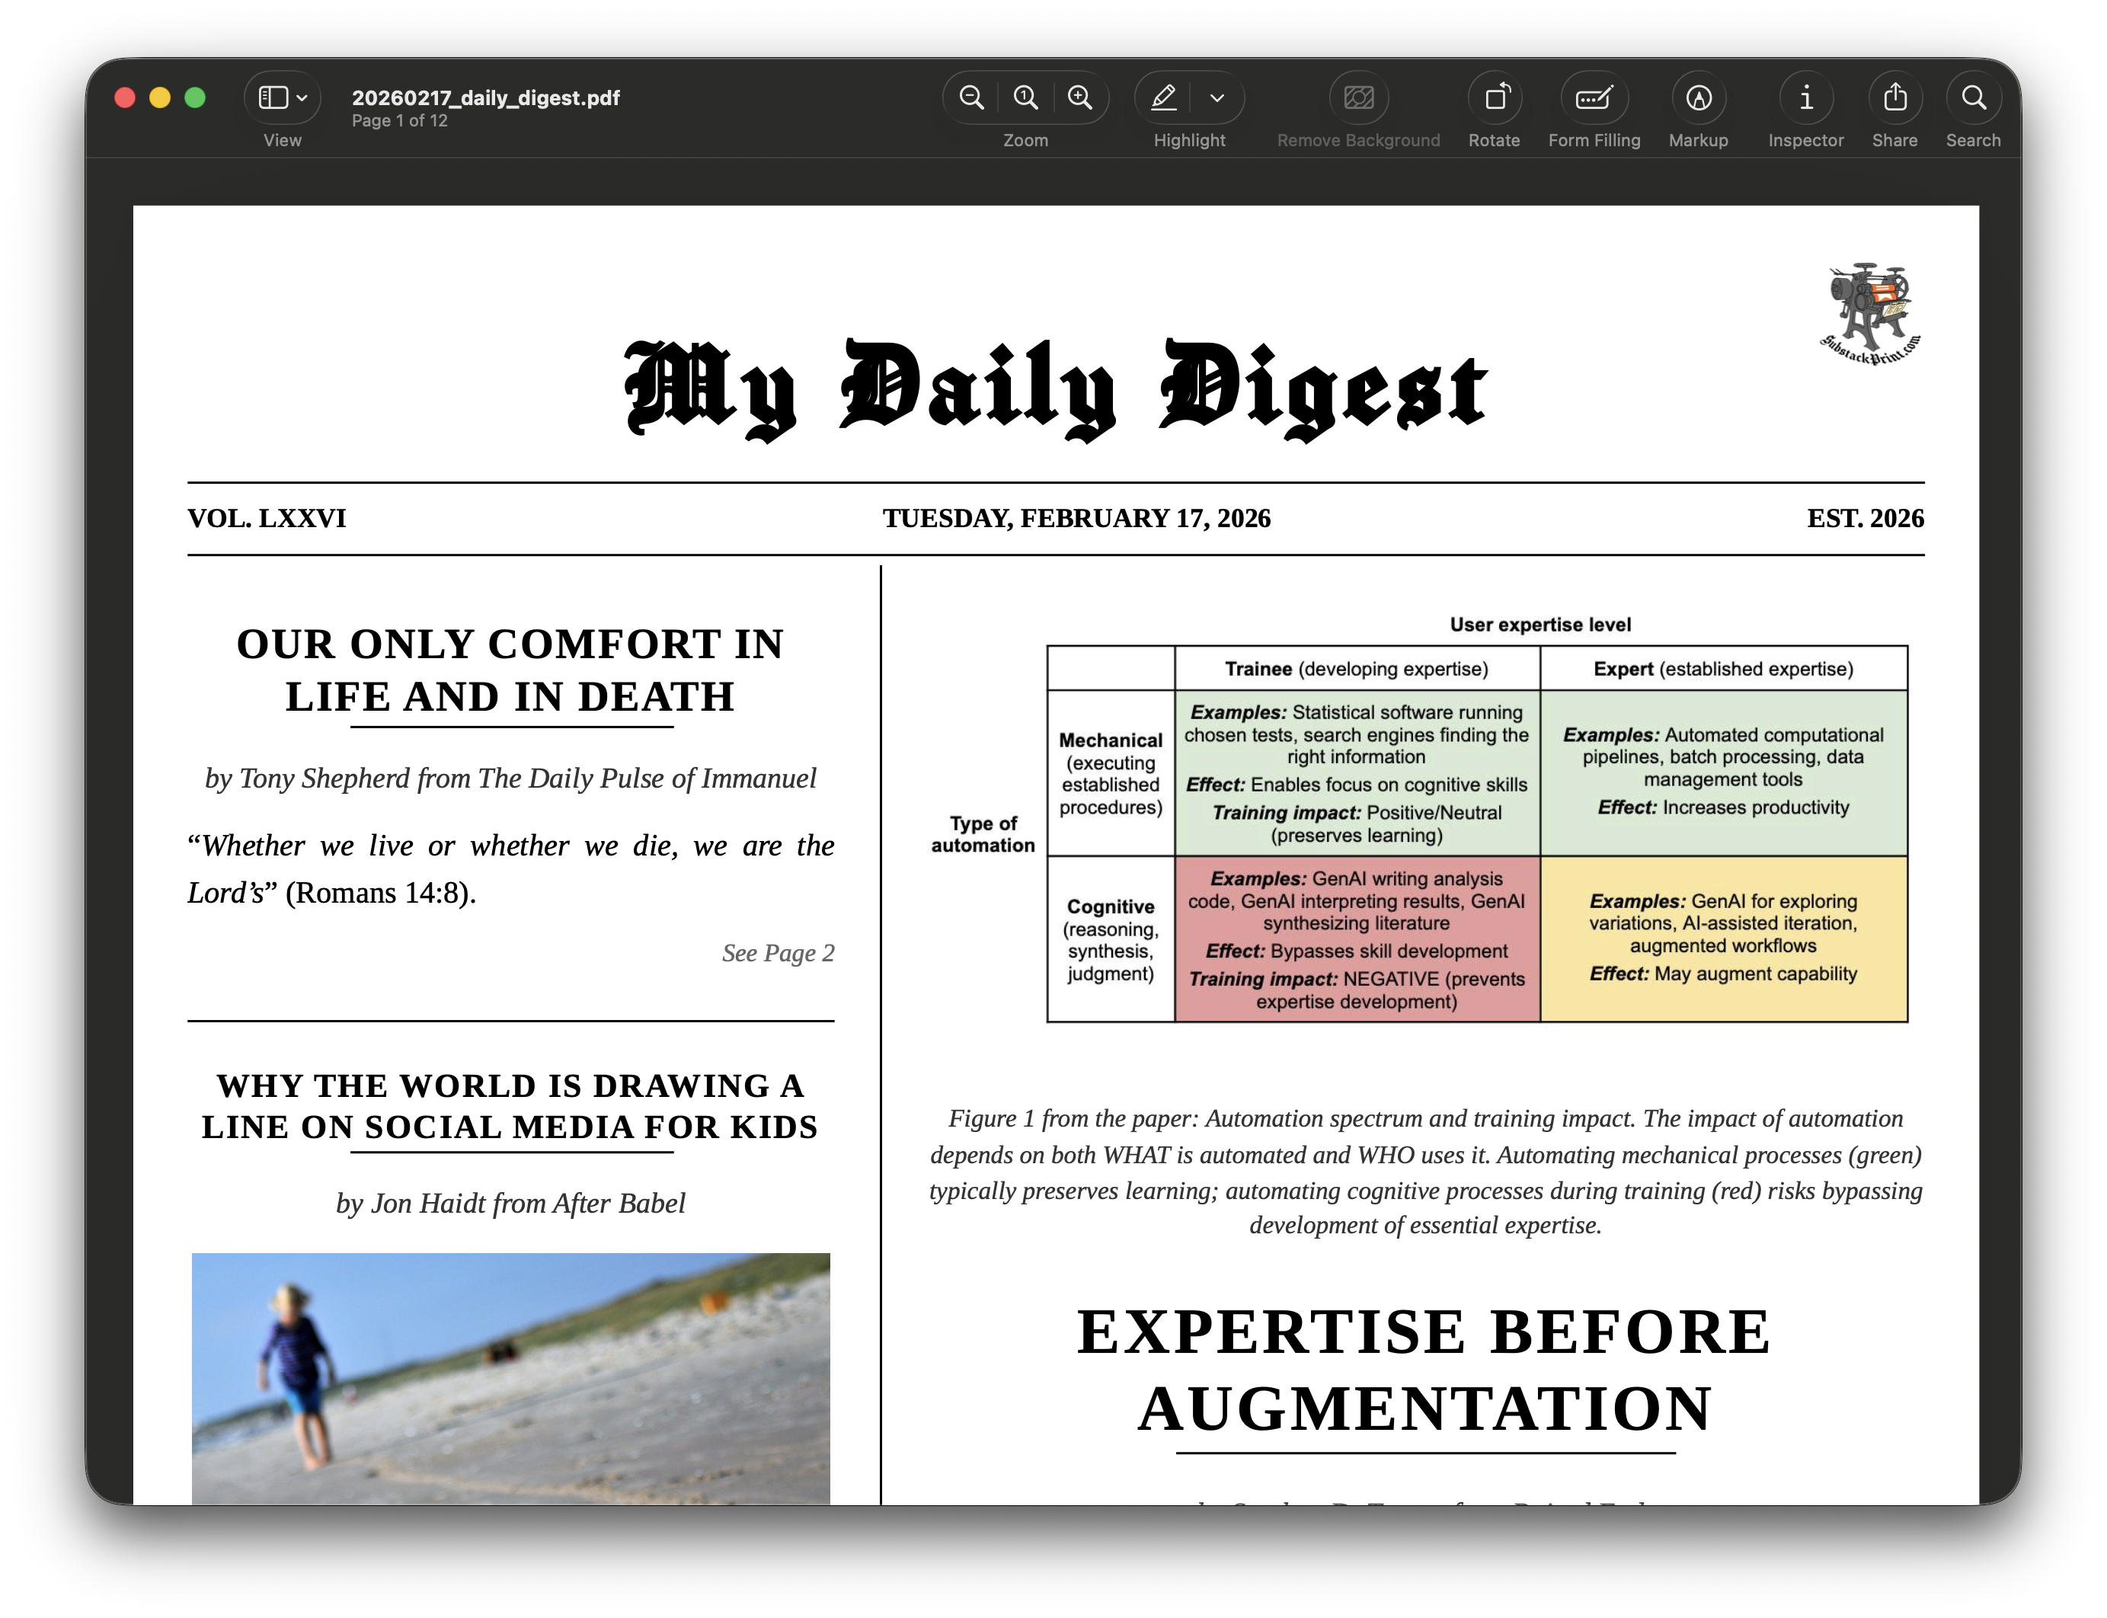Toggle the Markup toolbar
Image resolution: width=2107 pixels, height=1618 pixels.
click(1699, 98)
